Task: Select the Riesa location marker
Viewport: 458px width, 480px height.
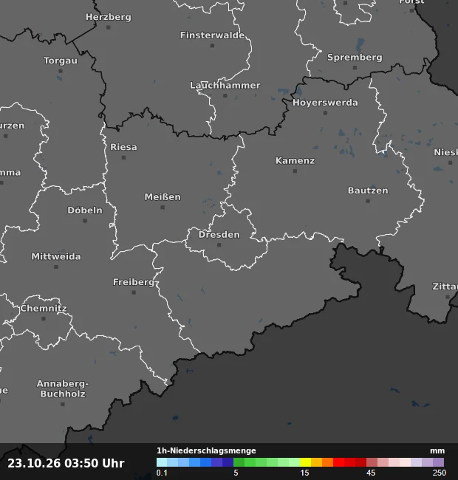Action: point(123,157)
